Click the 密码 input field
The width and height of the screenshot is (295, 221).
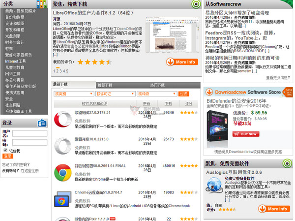(x=29, y=142)
